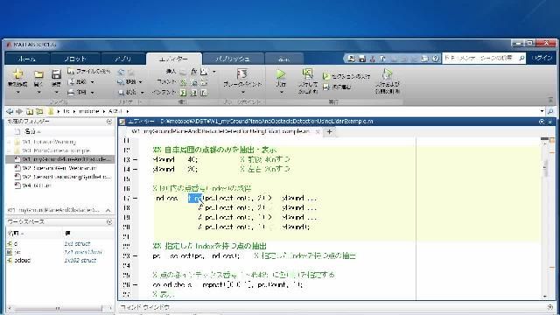The width and height of the screenshot is (560, 315).
Task: Expand the Open file dropdown arrow
Action: [x=38, y=93]
